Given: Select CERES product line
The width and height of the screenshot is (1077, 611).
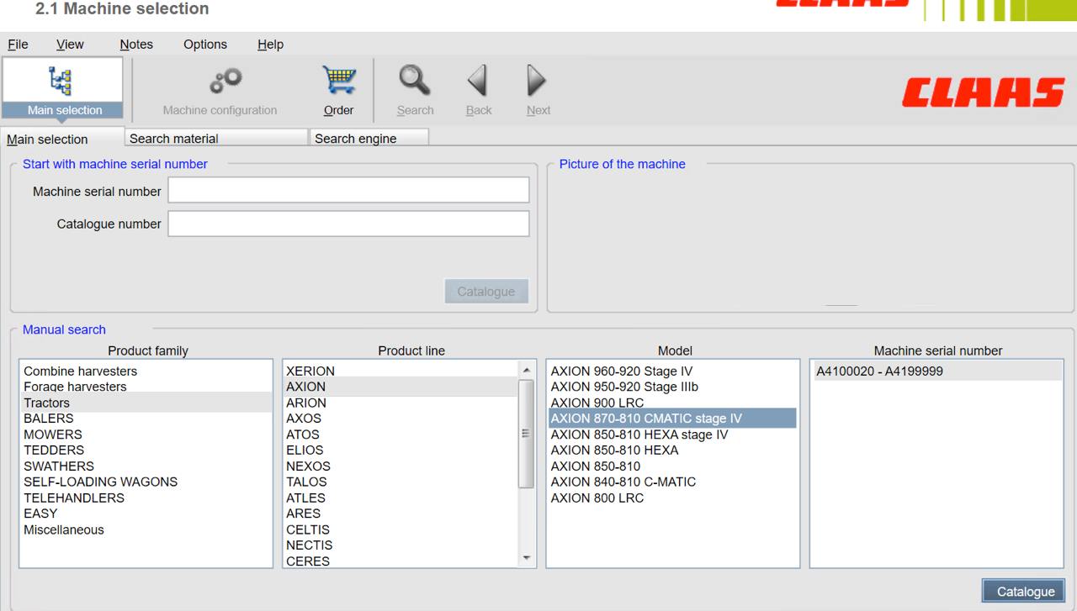Looking at the screenshot, I should [401, 561].
